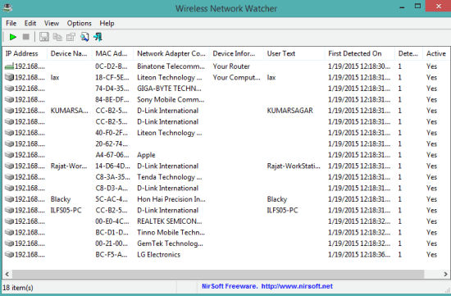Sort by Device Information column header

click(236, 53)
